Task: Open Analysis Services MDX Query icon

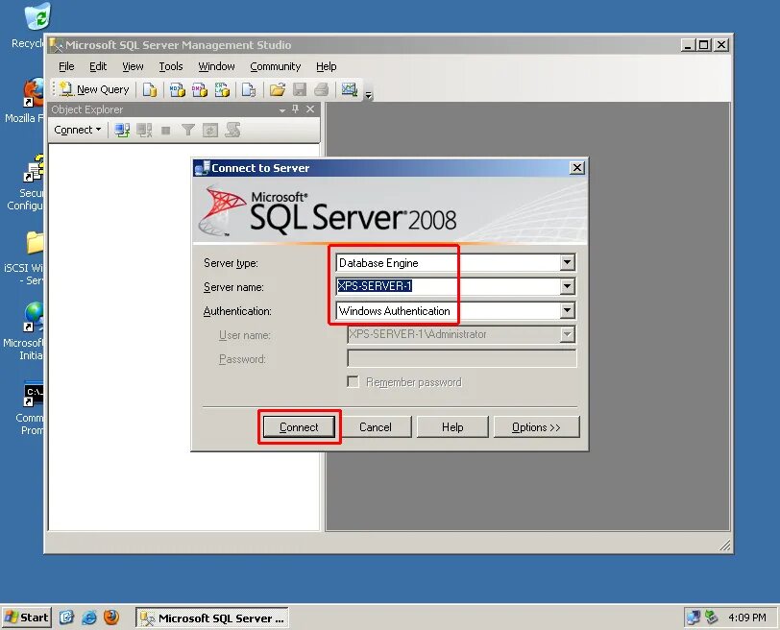Action: tap(177, 89)
